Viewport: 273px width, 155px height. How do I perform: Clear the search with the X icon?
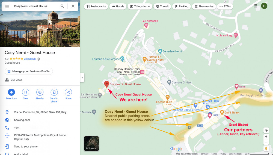pos(73,6)
